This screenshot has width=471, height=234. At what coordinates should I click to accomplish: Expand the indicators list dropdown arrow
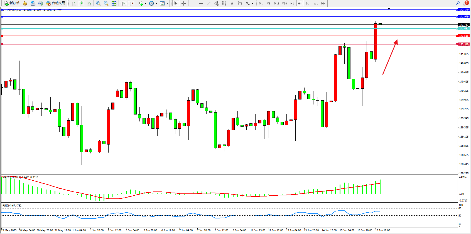pyautogui.click(x=145, y=4)
